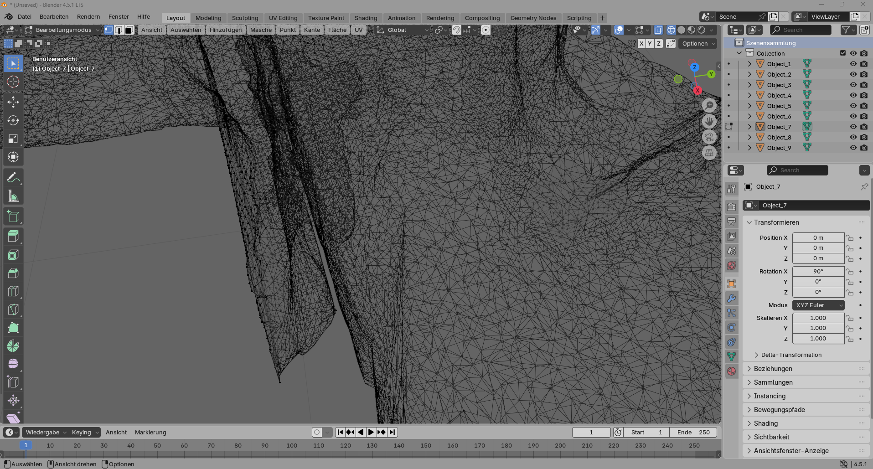This screenshot has width=873, height=469.
Task: Click the camera view icon in viewport
Action: click(709, 137)
